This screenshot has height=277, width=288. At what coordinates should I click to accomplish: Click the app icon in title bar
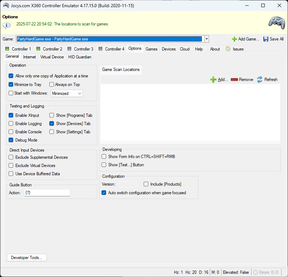tap(6, 5)
